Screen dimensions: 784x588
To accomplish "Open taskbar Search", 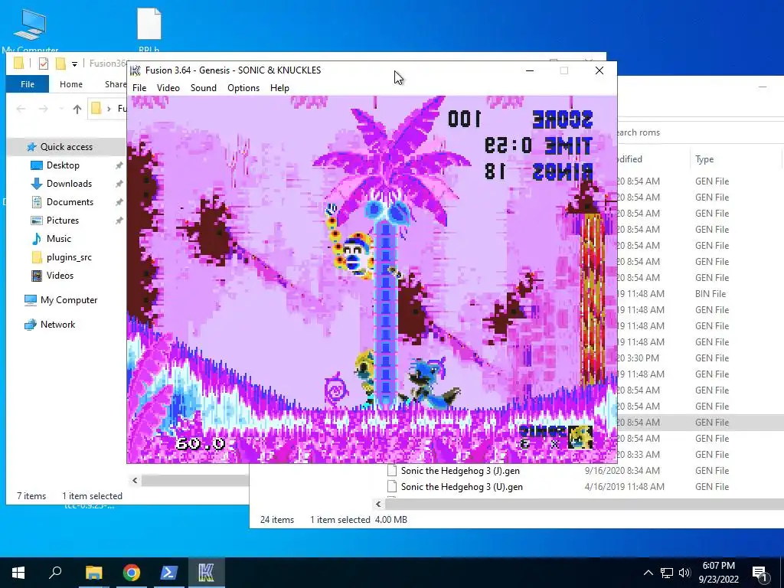I will pyautogui.click(x=55, y=573).
